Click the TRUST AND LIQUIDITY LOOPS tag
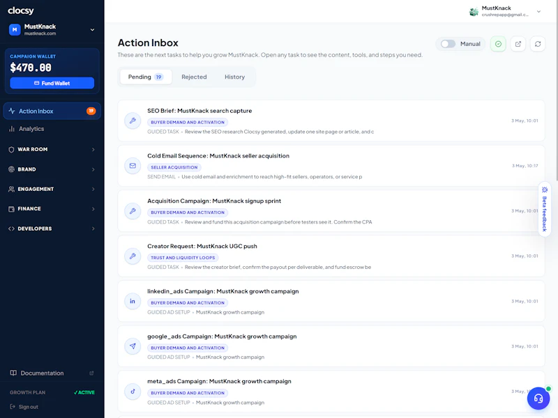 [183, 258]
